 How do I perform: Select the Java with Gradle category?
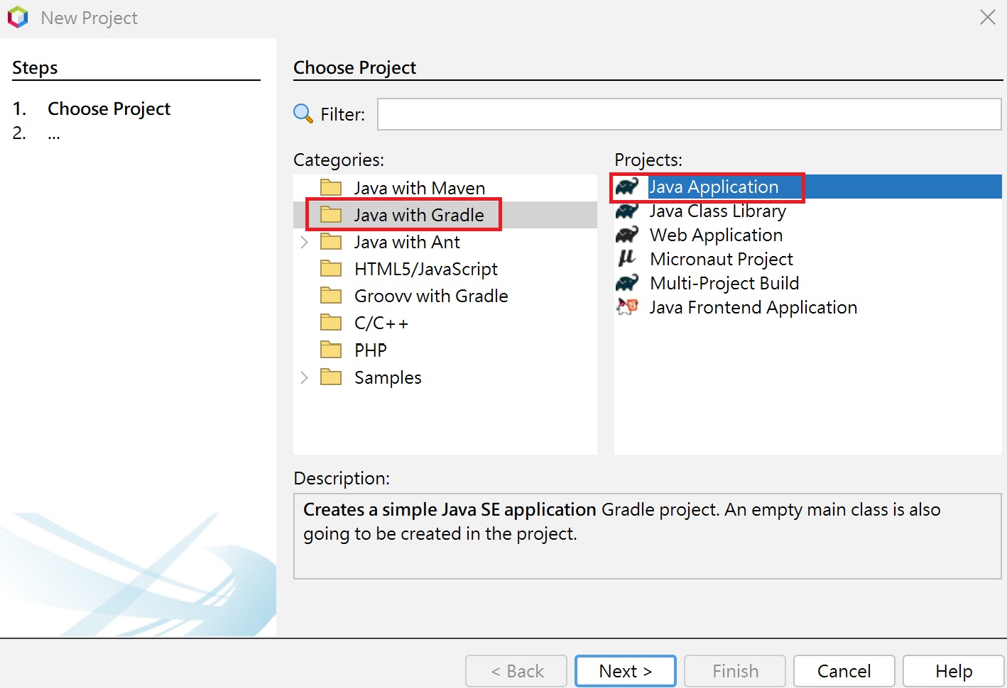[419, 215]
